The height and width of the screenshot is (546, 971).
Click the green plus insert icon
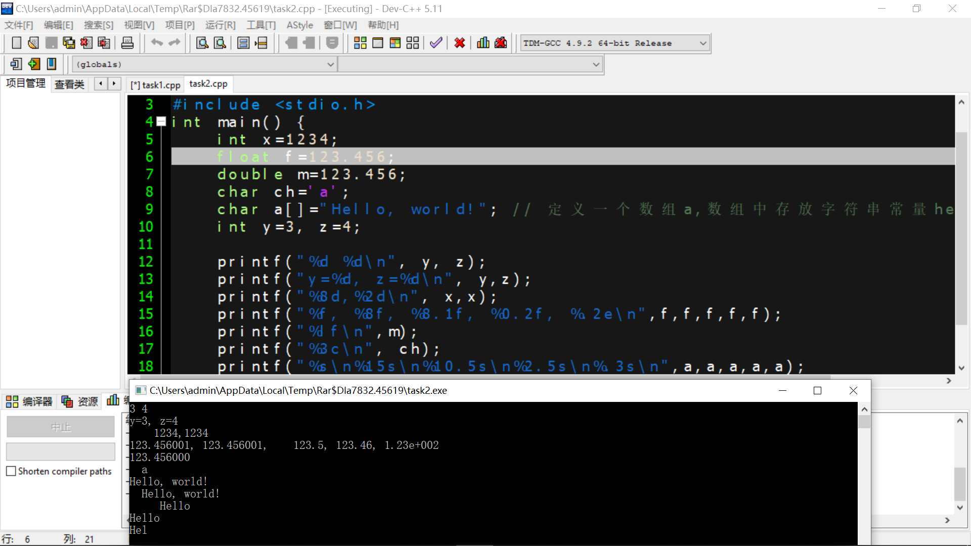(x=34, y=64)
